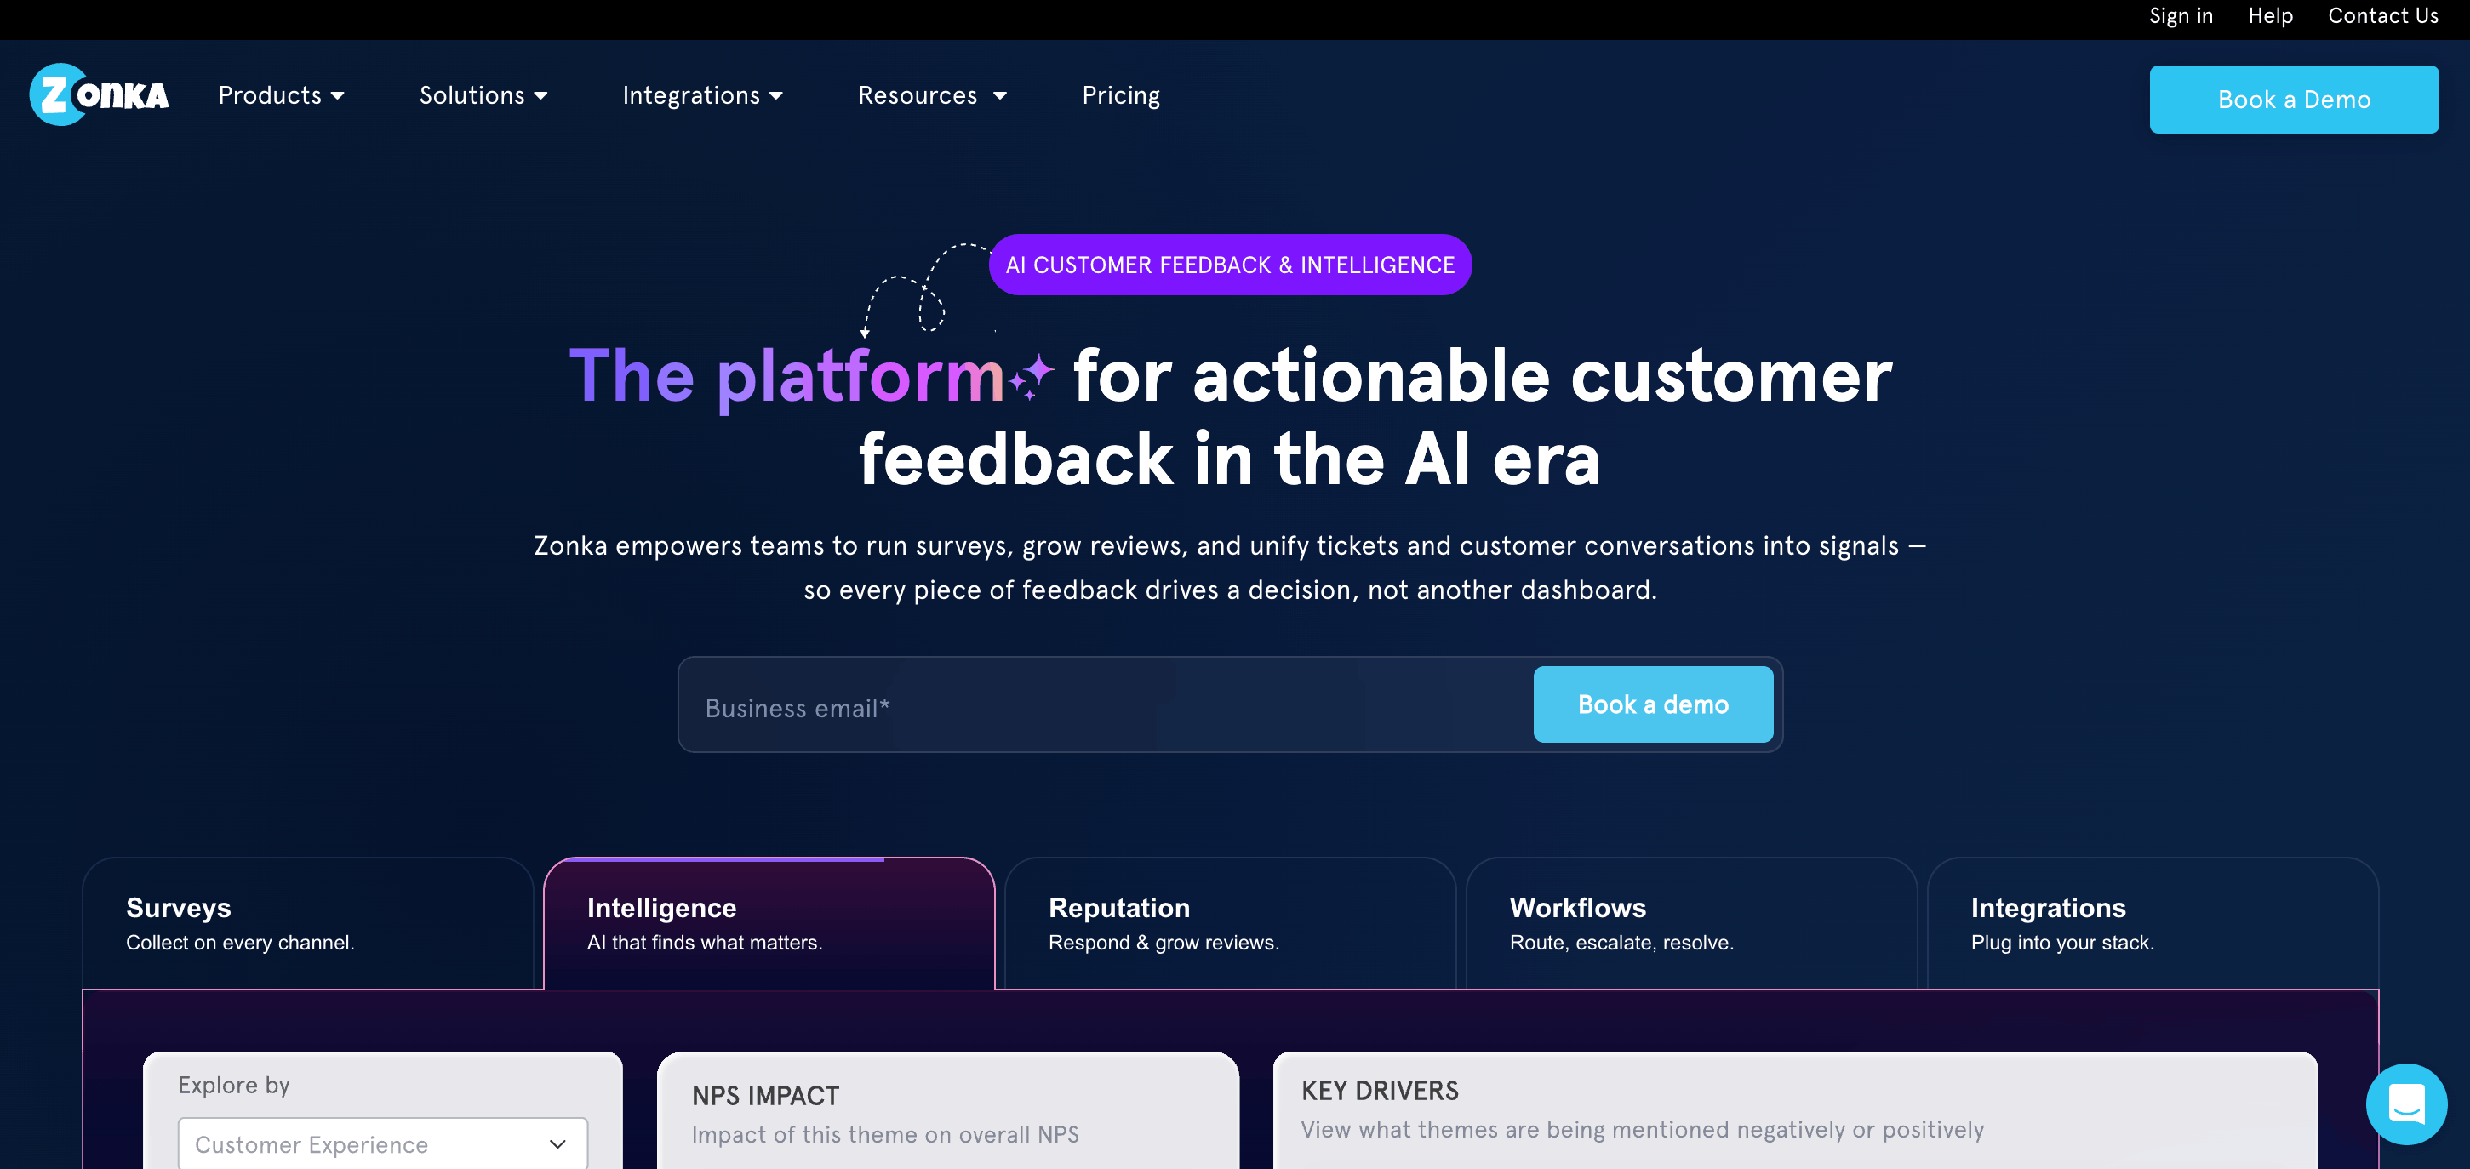Viewport: 2470px width, 1169px height.
Task: Click the AI Customer Feedback & Intelligence badge
Action: click(1230, 265)
